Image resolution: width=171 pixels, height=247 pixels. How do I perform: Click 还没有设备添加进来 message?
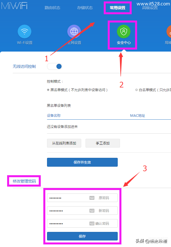[62, 127]
